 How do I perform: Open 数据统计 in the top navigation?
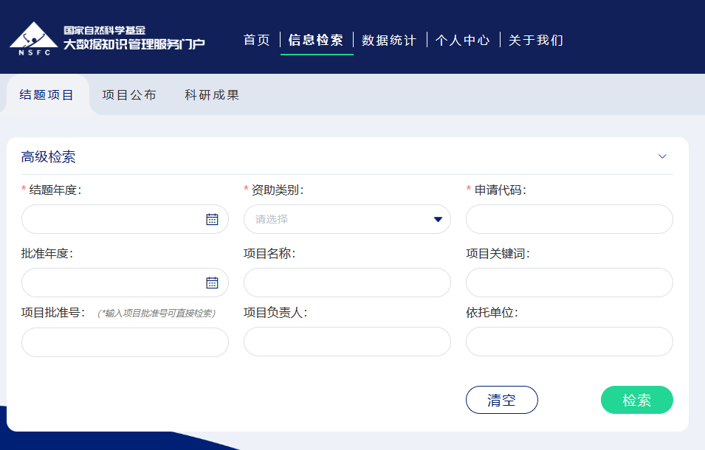pyautogui.click(x=389, y=40)
